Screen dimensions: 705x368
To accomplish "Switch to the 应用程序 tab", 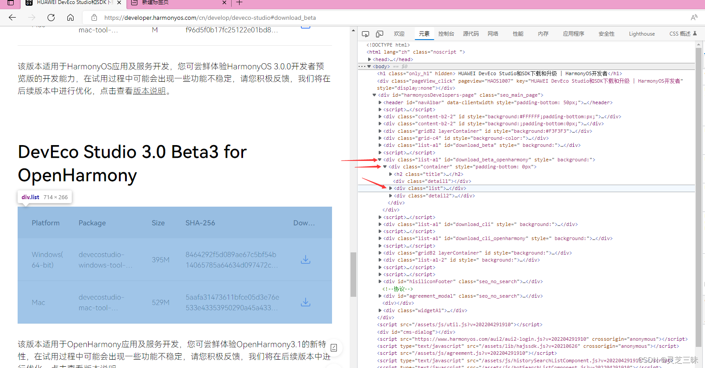I will 573,34.
